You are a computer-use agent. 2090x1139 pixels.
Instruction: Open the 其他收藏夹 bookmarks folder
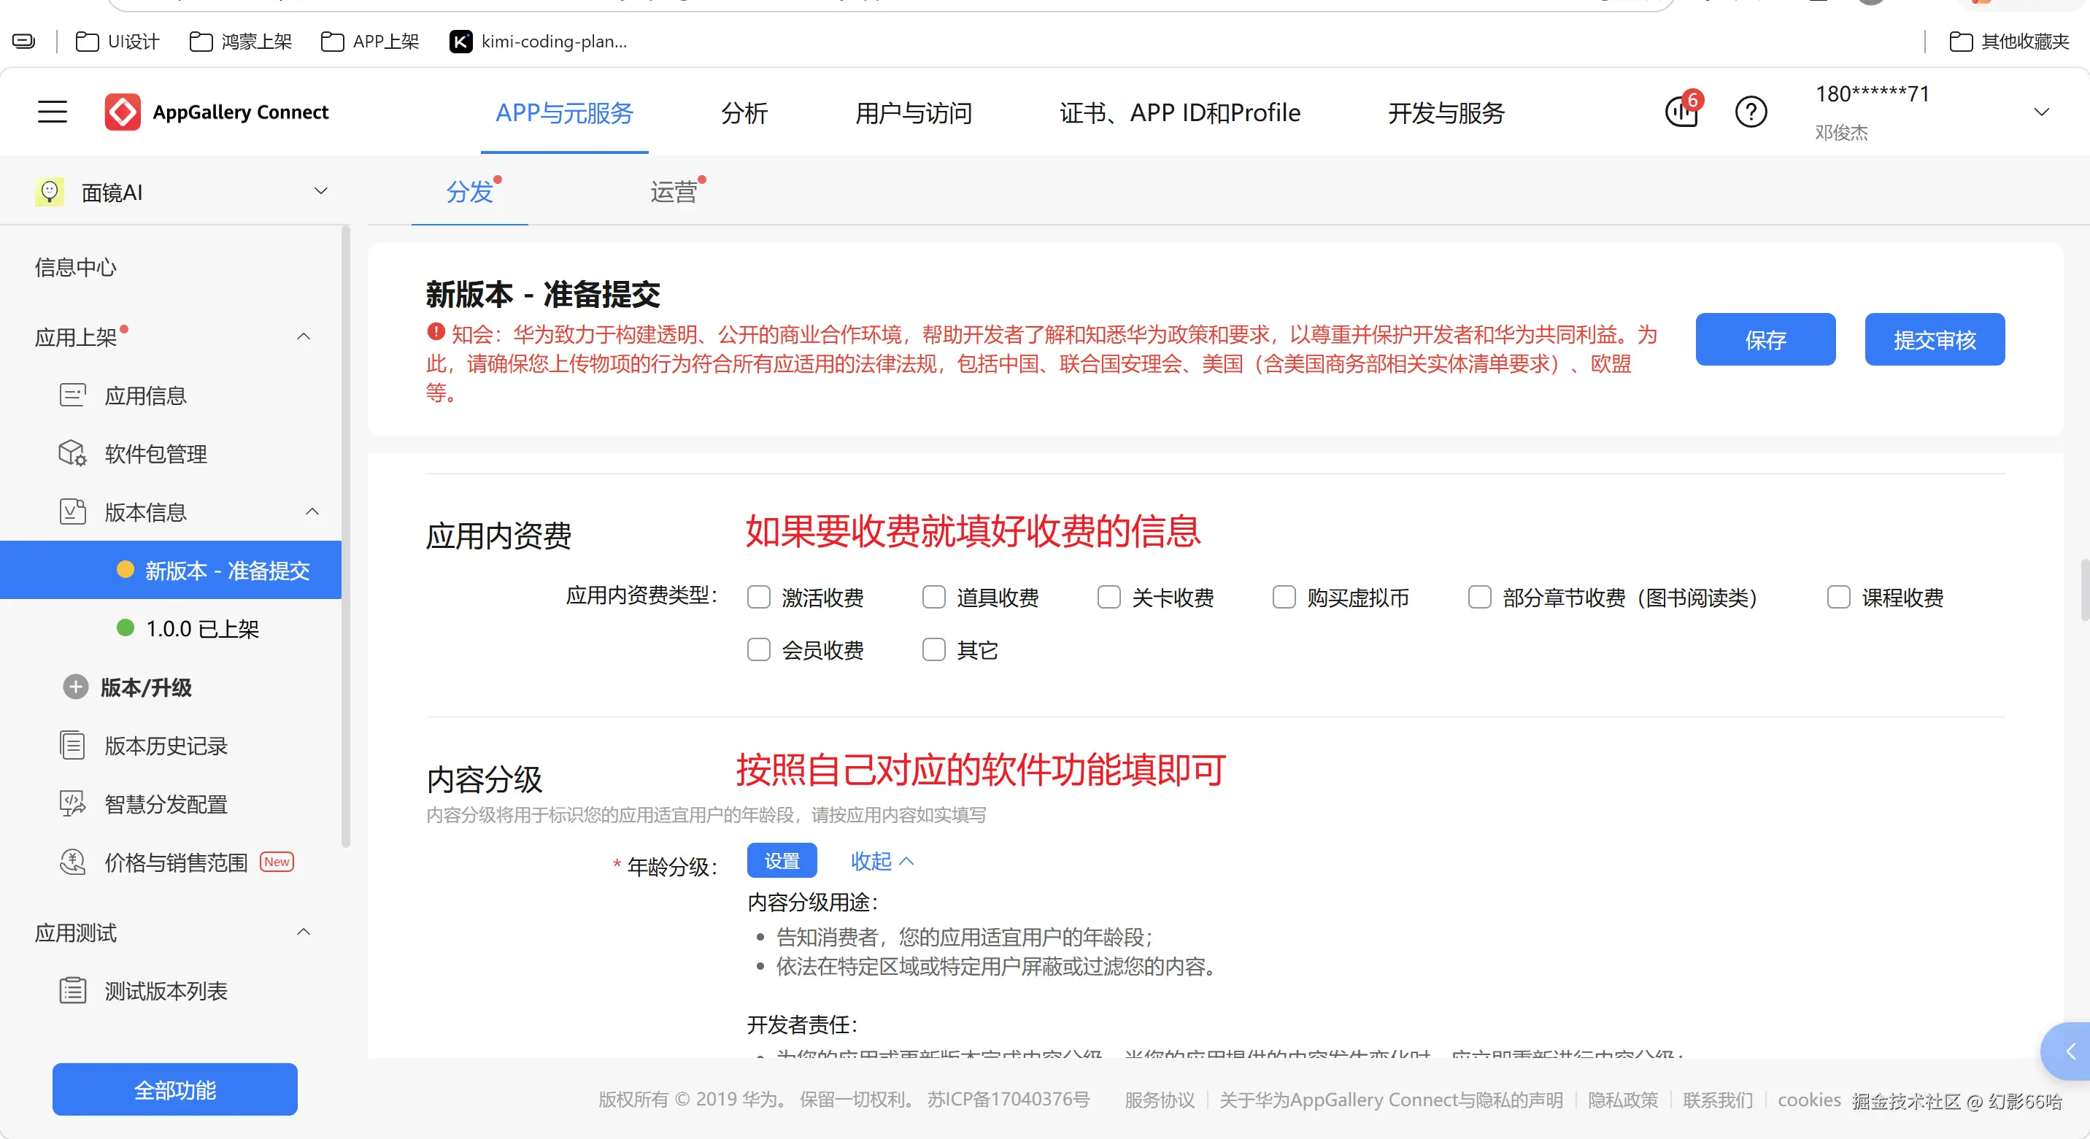[2009, 42]
